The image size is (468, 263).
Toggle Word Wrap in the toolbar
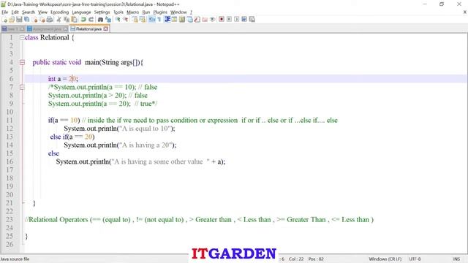pos(151,20)
